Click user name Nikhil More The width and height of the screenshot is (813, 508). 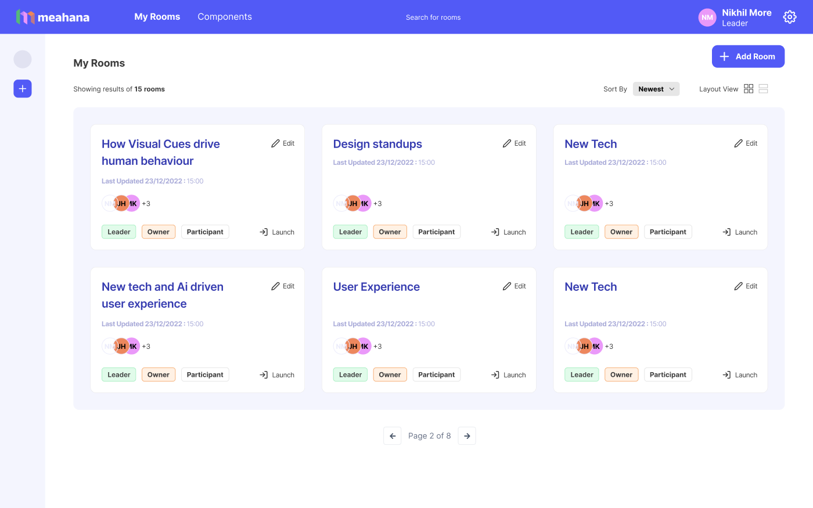point(747,13)
